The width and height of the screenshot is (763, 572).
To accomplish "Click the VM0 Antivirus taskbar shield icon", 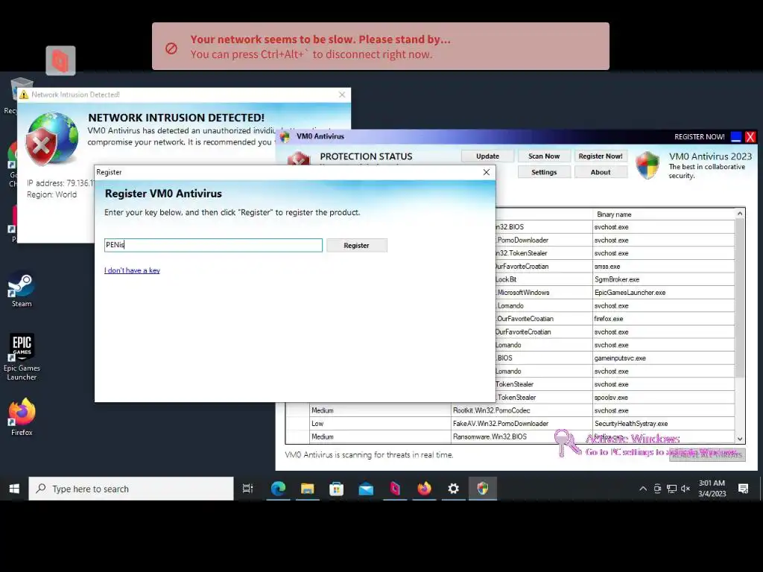I will 482,489.
